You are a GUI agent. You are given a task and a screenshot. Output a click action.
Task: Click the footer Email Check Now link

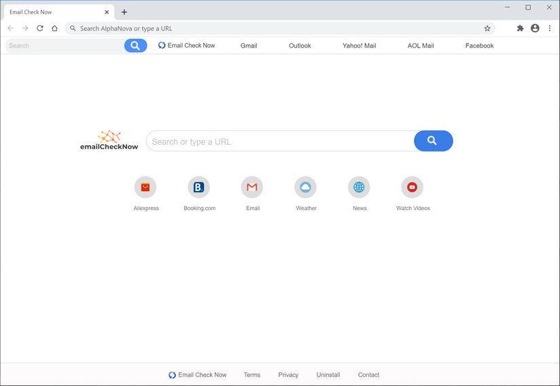pyautogui.click(x=198, y=375)
